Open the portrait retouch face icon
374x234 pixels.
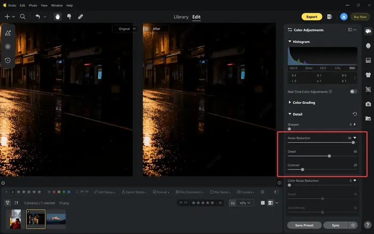click(368, 46)
